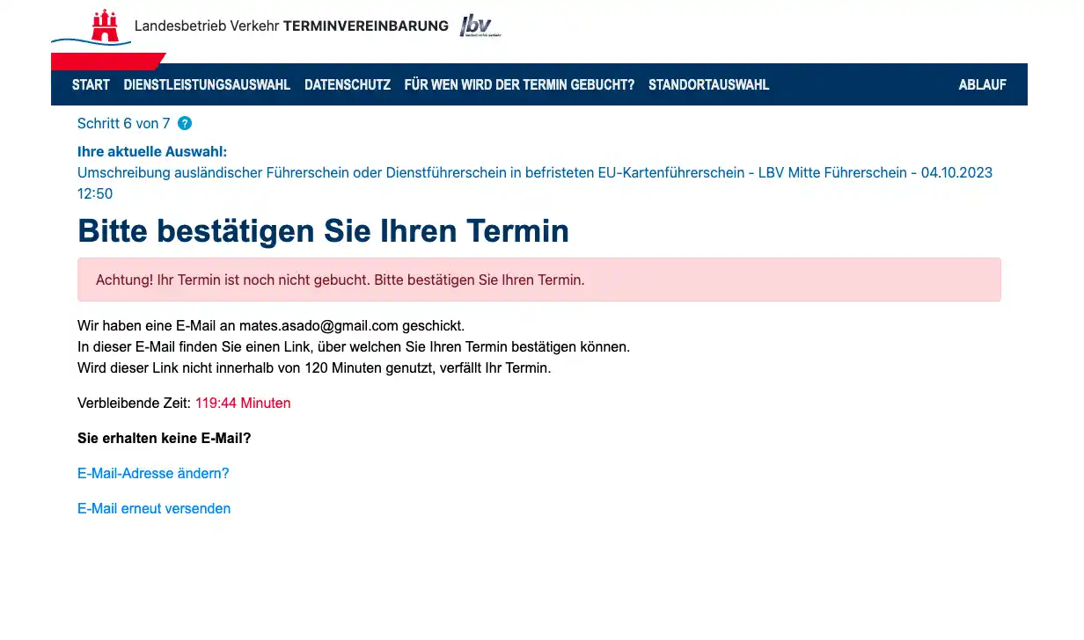Open DIENSTLEISTUNGSAUSWAHL navigation step
The height and width of the screenshot is (640, 1084).
click(x=207, y=85)
